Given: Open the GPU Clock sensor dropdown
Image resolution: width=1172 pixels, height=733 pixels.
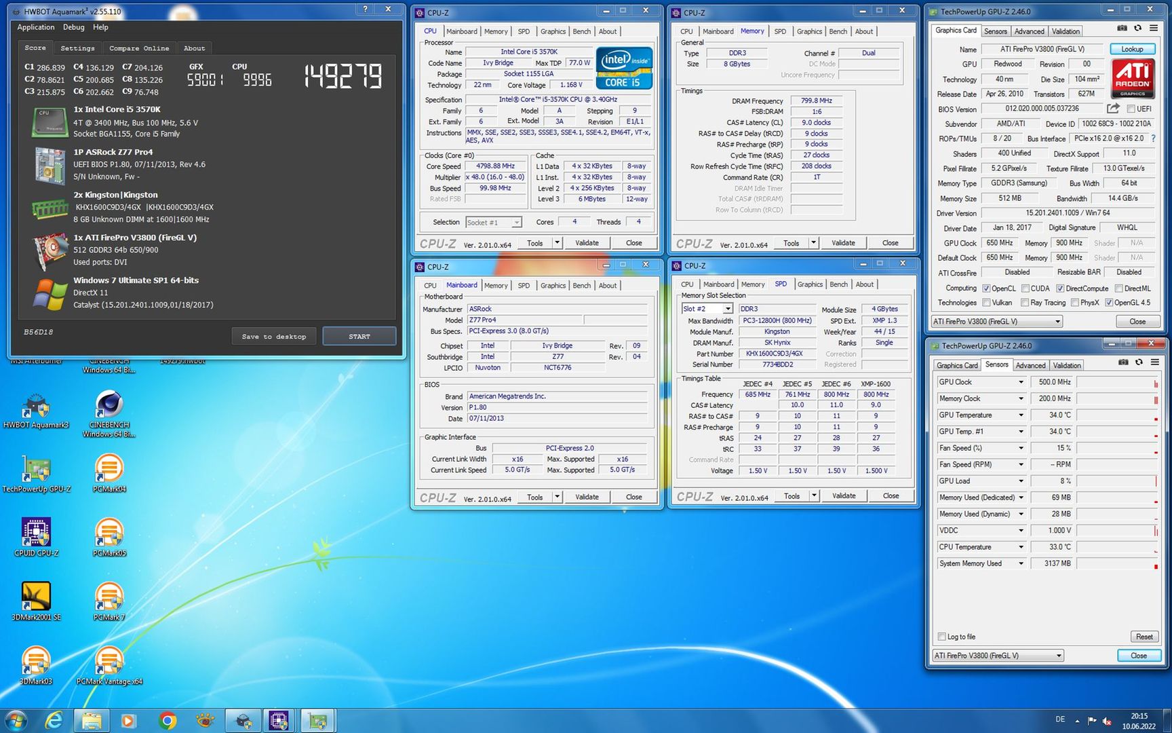Looking at the screenshot, I should click(1020, 382).
